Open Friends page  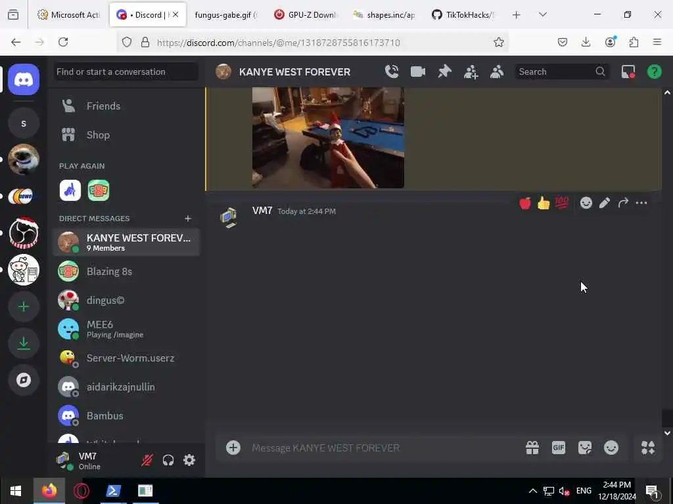tap(126, 106)
